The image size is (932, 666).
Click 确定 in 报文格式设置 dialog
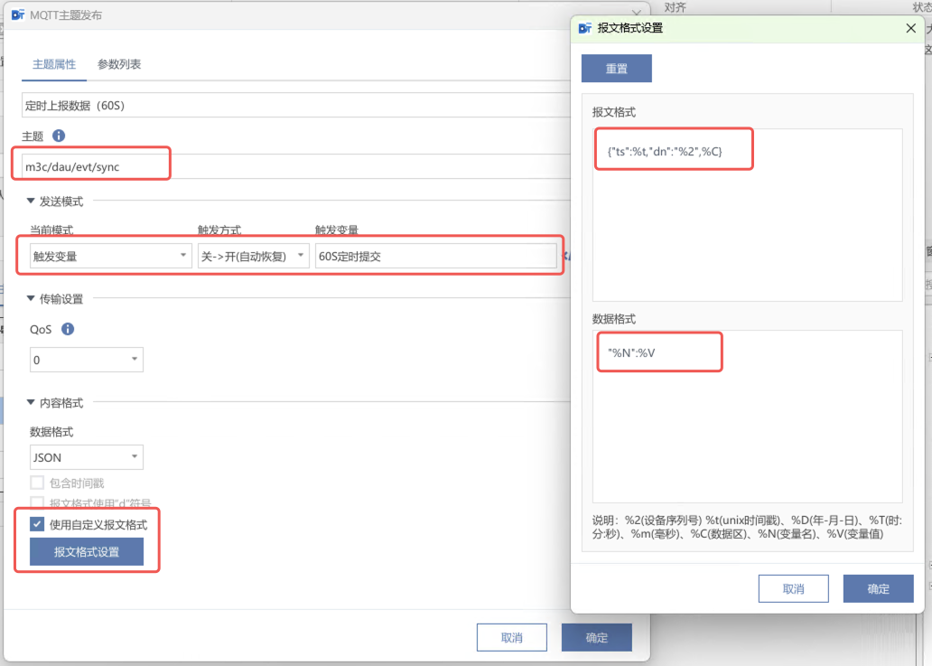(878, 588)
